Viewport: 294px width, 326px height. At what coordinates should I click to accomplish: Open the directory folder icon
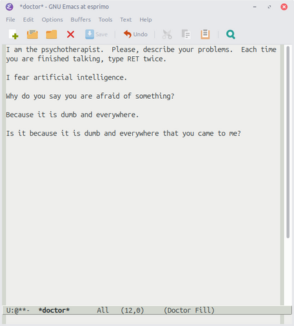(x=52, y=34)
